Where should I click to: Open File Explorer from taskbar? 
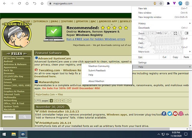tap(13, 134)
